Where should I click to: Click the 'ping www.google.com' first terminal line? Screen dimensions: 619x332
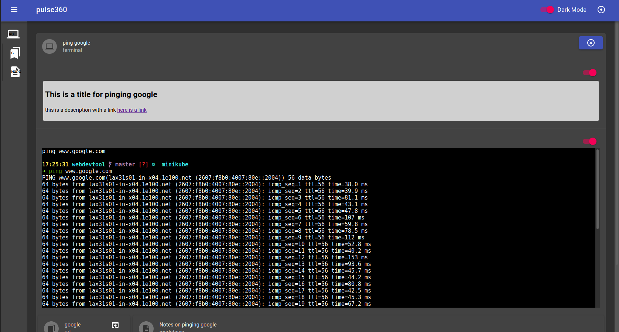coord(74,151)
